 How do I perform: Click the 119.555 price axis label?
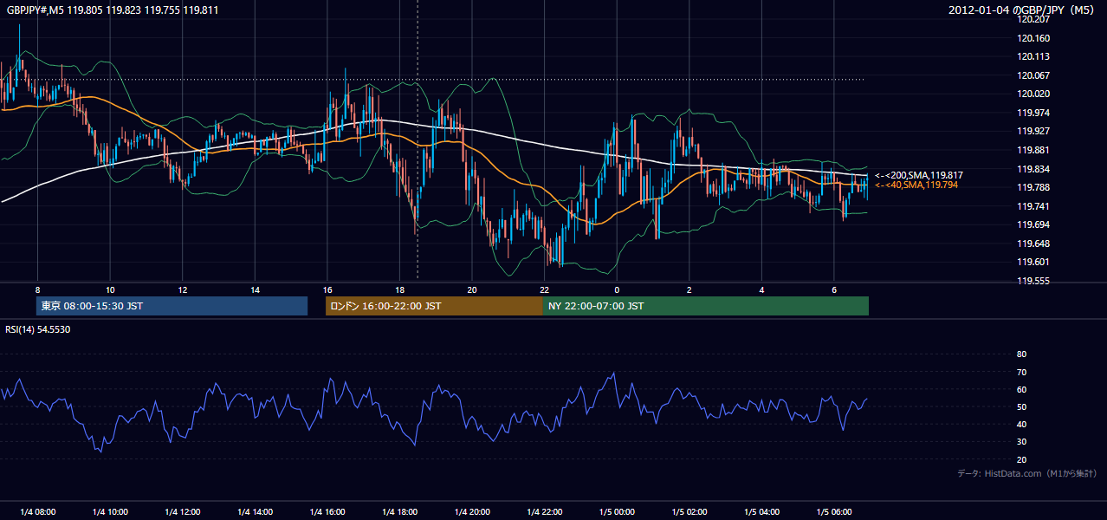click(1033, 281)
